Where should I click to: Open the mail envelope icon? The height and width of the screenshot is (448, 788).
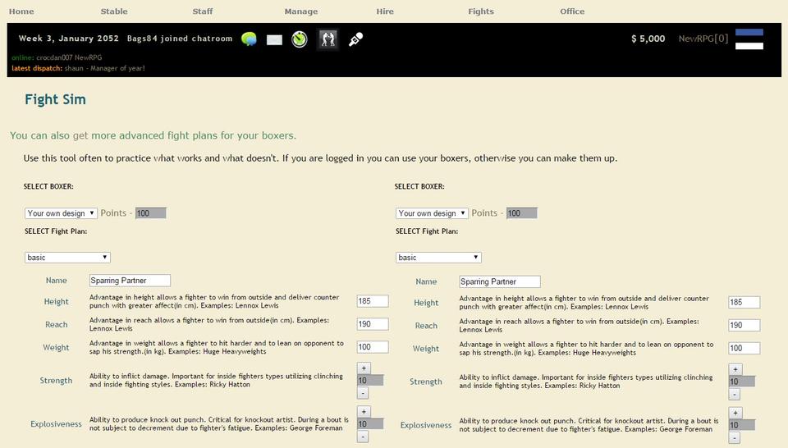click(x=274, y=39)
